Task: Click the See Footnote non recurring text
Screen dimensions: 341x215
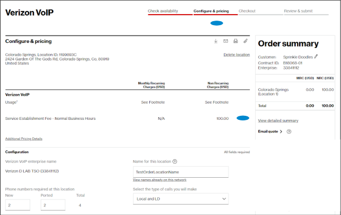Action: pos(216,102)
